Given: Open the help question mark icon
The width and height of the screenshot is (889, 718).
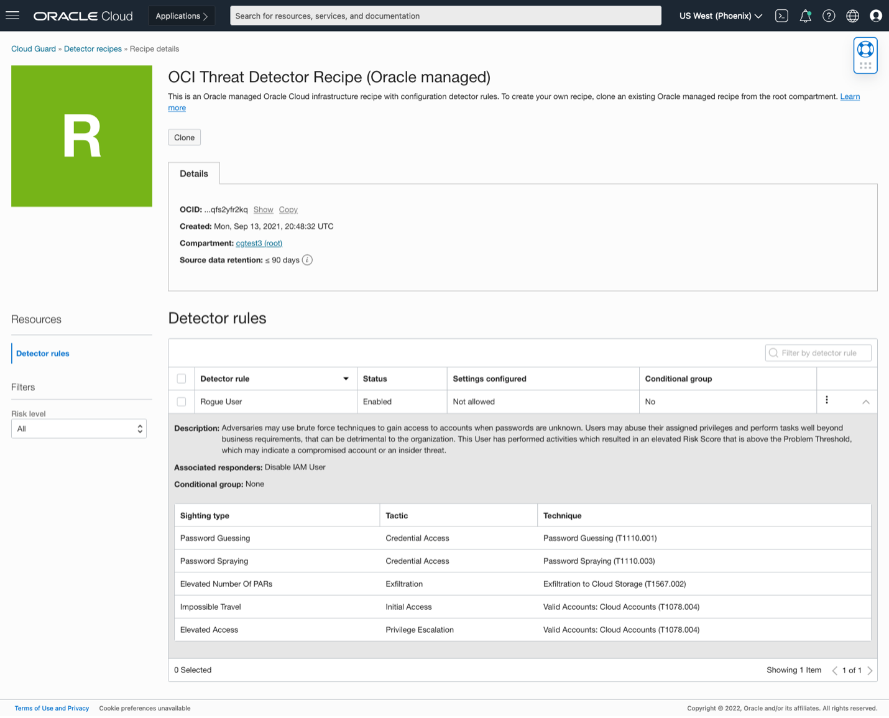Looking at the screenshot, I should click(829, 16).
